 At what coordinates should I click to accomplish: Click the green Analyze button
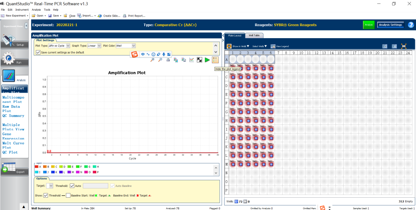[369, 25]
